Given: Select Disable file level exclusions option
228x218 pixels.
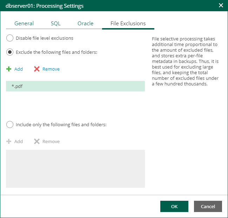Looking at the screenshot, I should pos(10,38).
